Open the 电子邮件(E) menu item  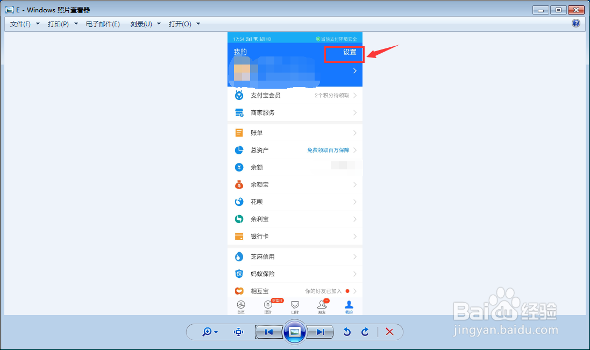point(103,24)
